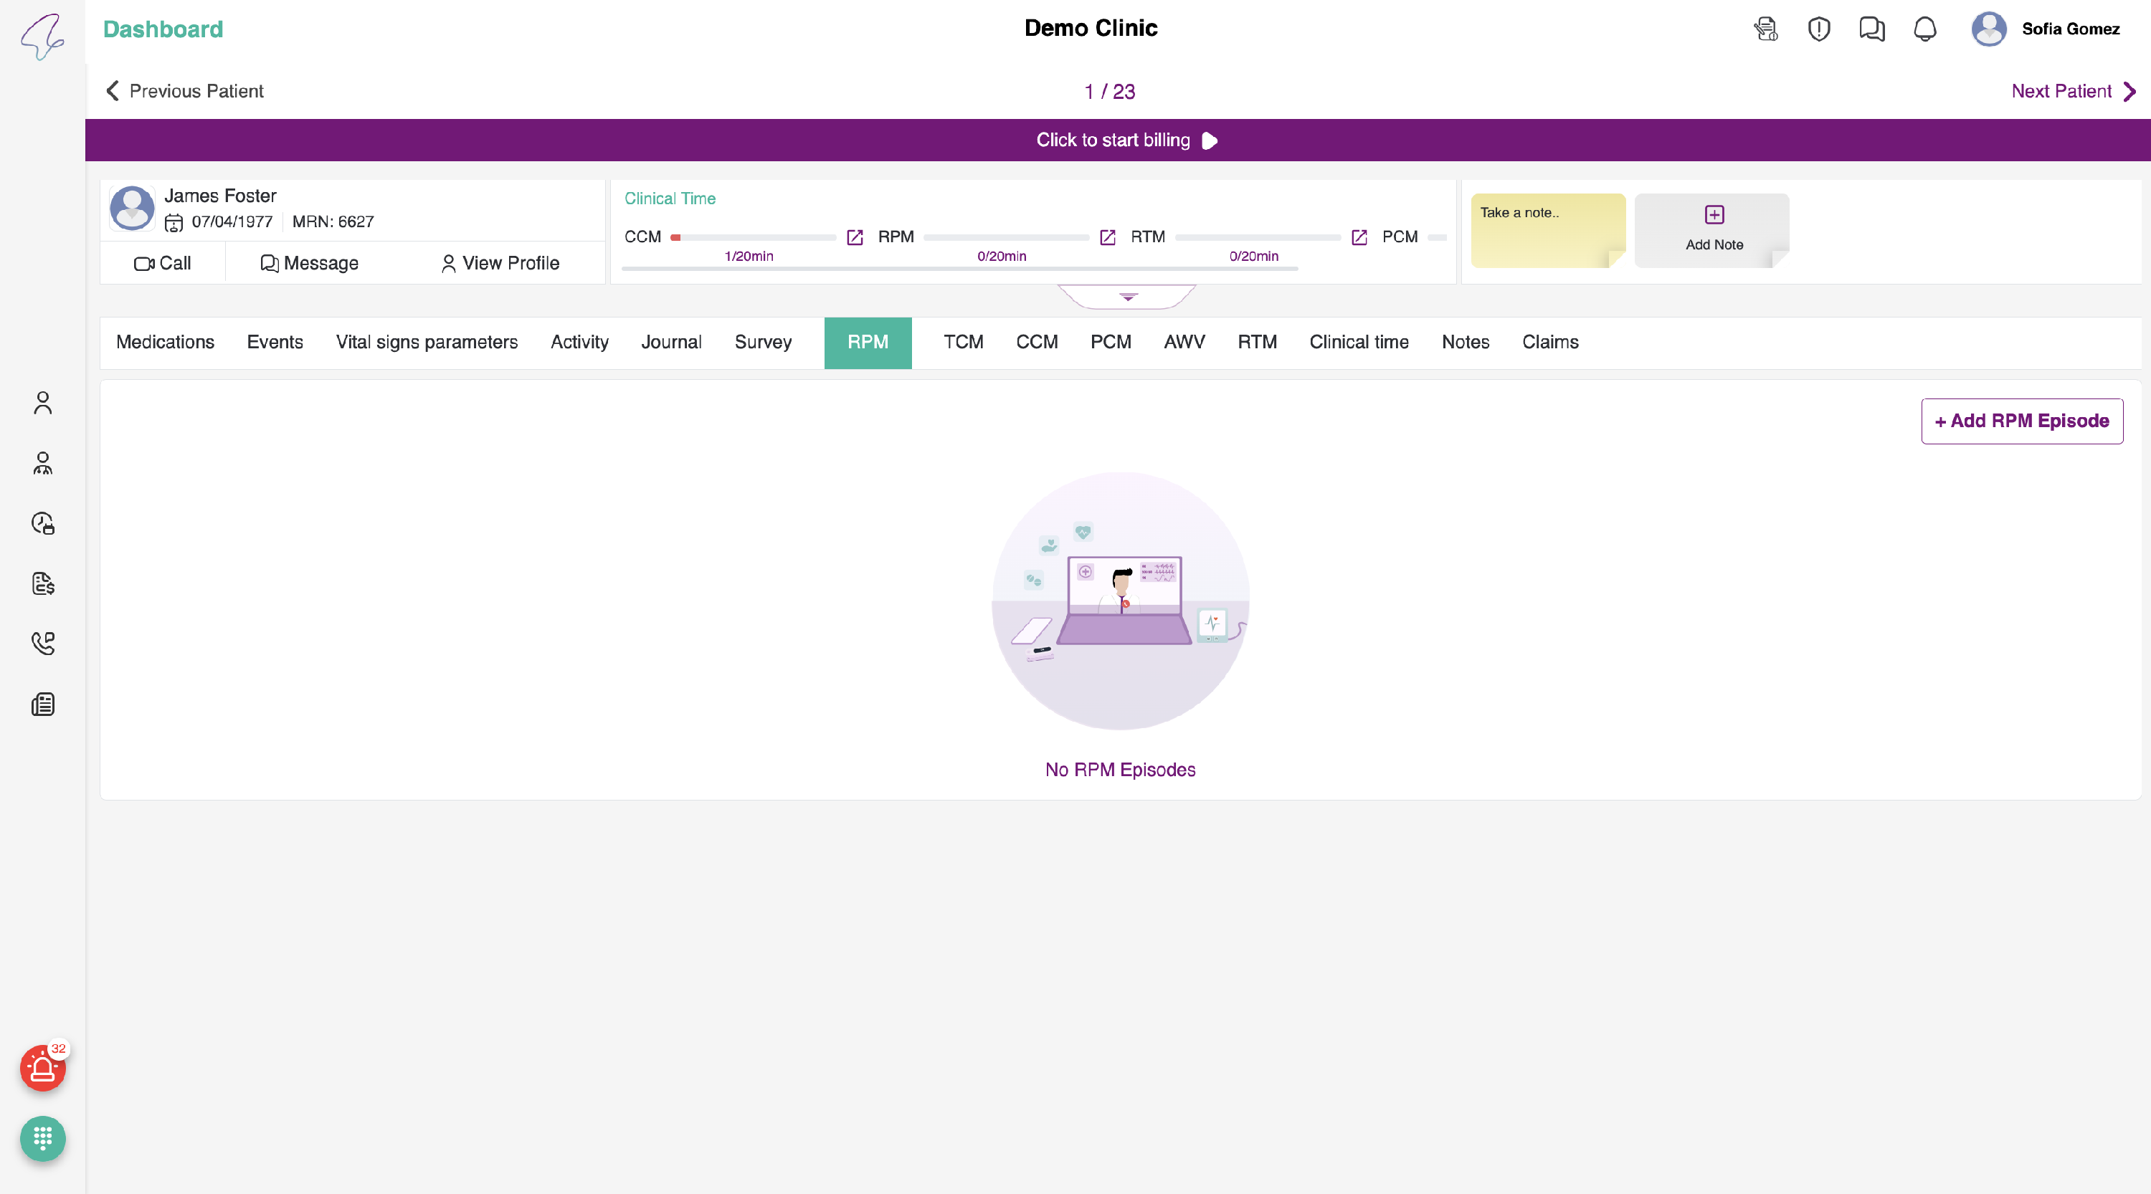The width and height of the screenshot is (2151, 1194).
Task: Open the billing document sidebar icon
Action: [x=42, y=583]
